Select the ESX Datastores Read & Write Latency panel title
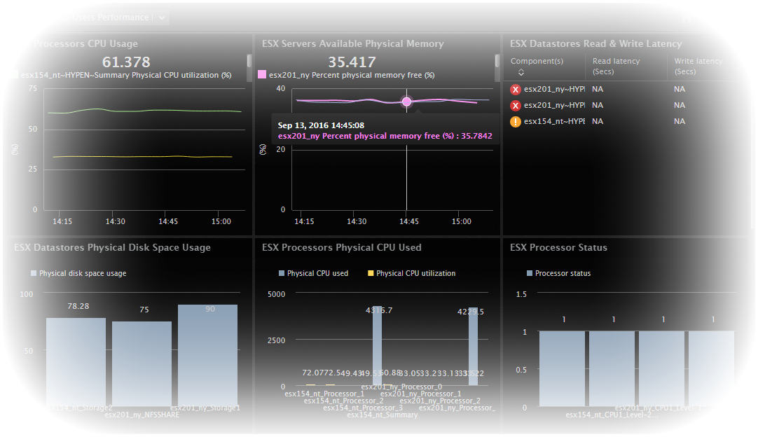 point(595,43)
